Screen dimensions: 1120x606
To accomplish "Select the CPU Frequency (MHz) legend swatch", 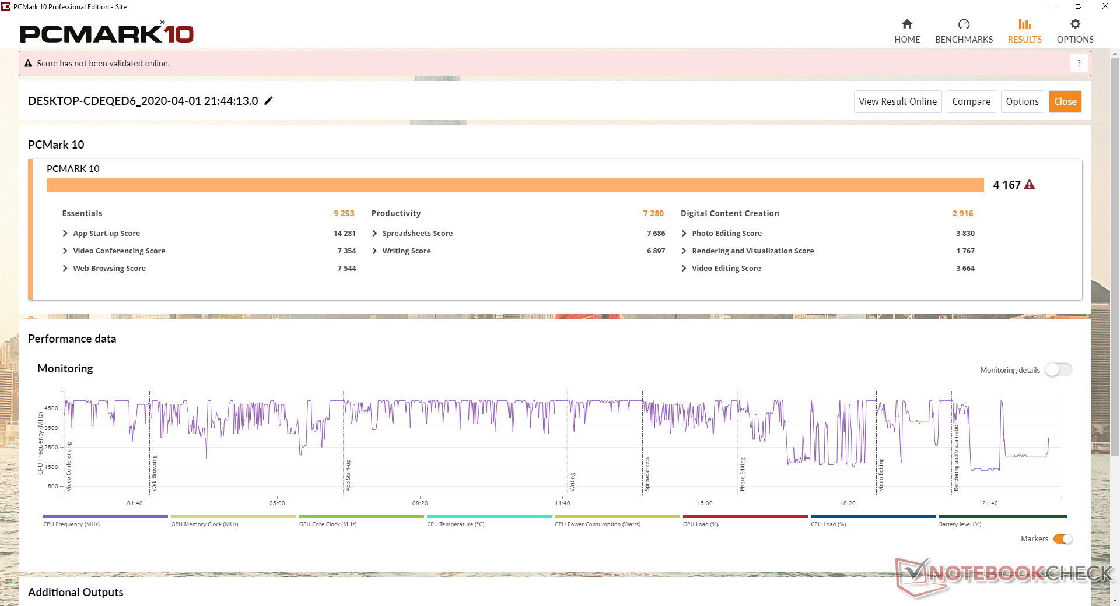I will (105, 517).
